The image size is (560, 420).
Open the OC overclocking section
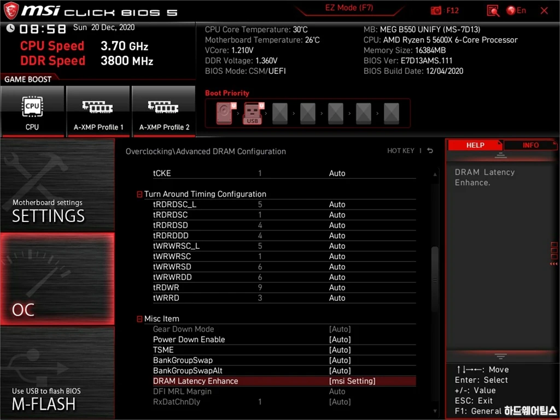point(57,279)
